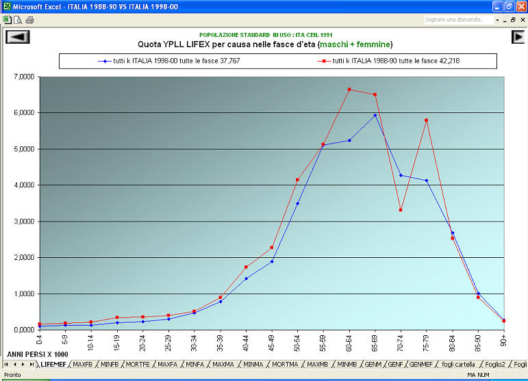Open the GENMEF sheet tab

421,364
